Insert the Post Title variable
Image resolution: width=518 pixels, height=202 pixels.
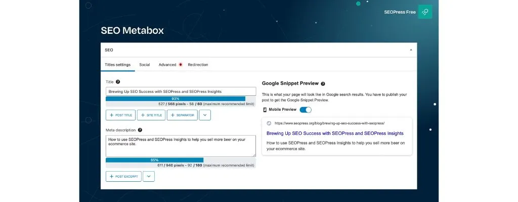[120, 115]
